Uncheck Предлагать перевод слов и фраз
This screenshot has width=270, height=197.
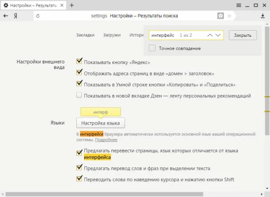tap(79, 167)
